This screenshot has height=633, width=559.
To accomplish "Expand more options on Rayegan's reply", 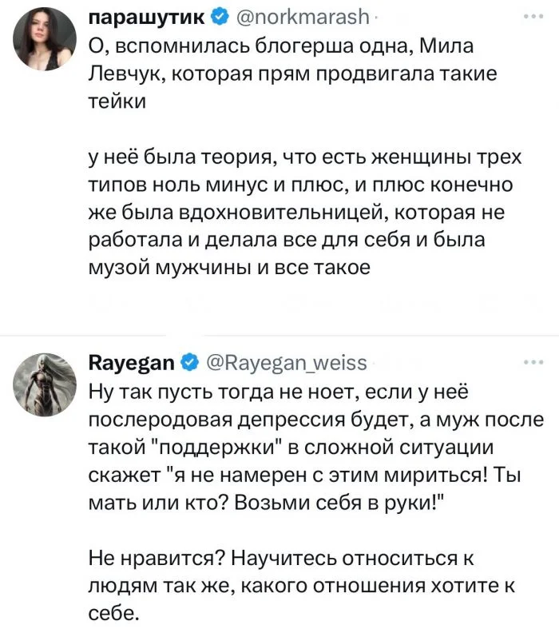I will (x=529, y=364).
